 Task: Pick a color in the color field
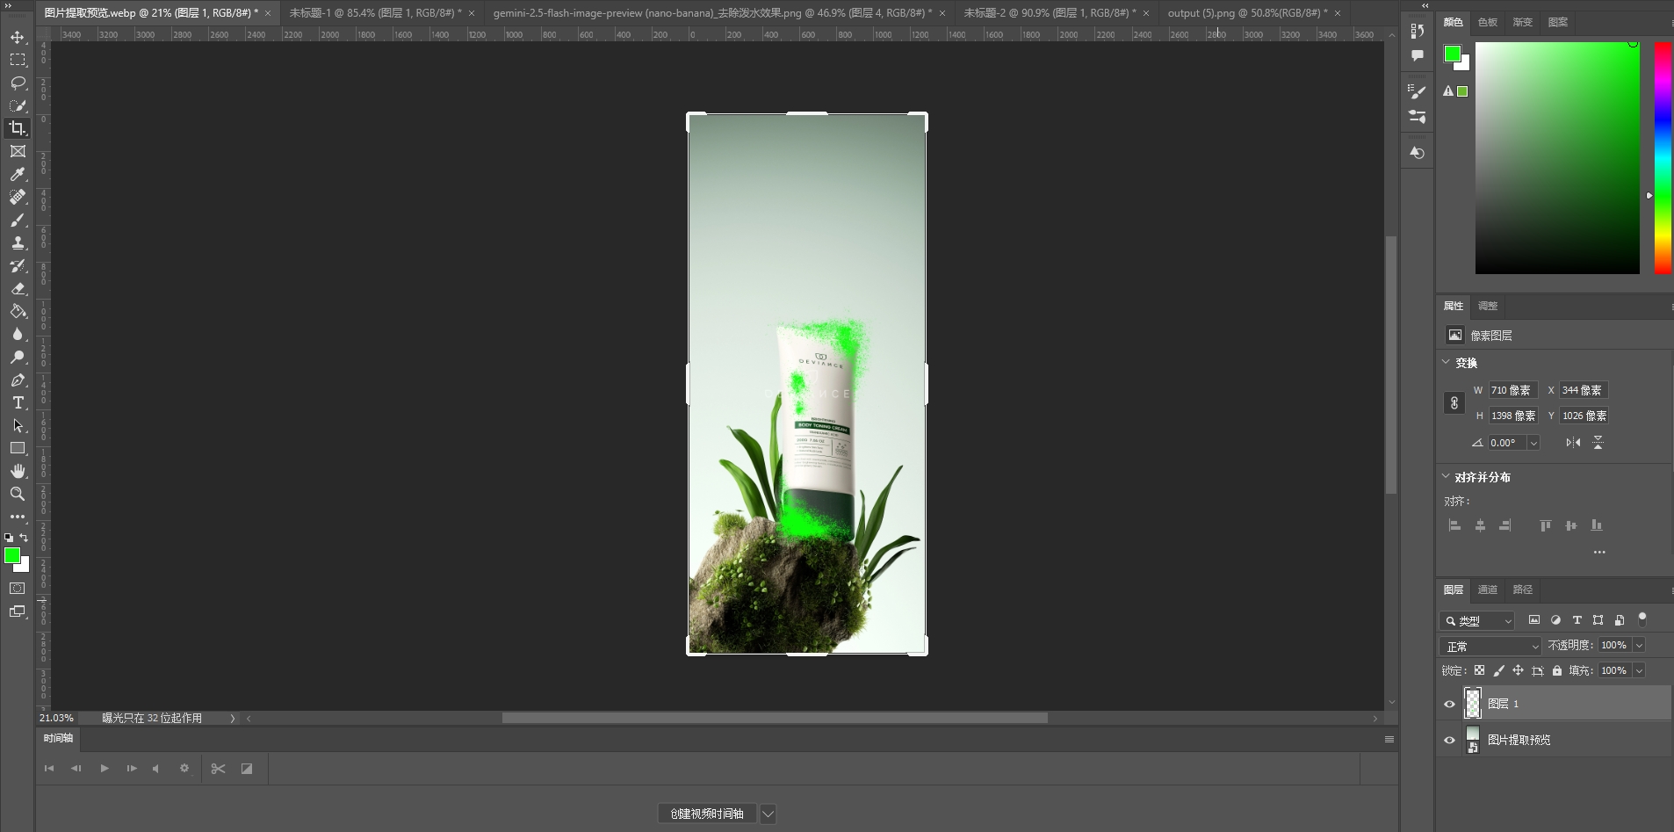tap(1557, 158)
